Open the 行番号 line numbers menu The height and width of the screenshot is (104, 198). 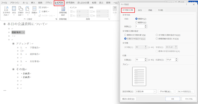point(44,12)
